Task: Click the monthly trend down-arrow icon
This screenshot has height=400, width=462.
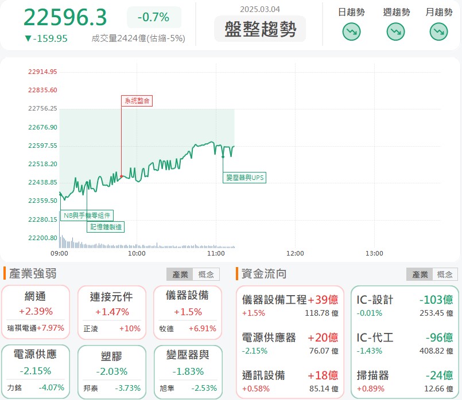Action: coord(438,32)
